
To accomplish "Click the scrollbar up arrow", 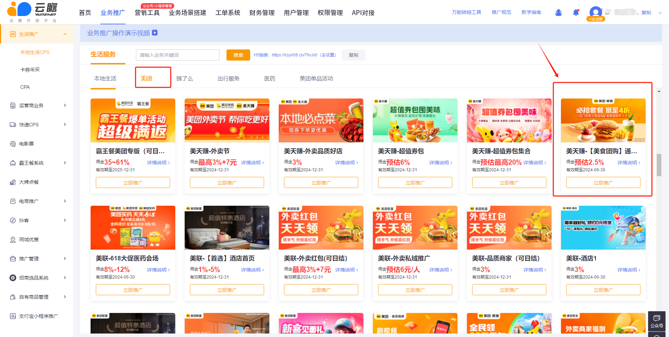I will [x=659, y=91].
